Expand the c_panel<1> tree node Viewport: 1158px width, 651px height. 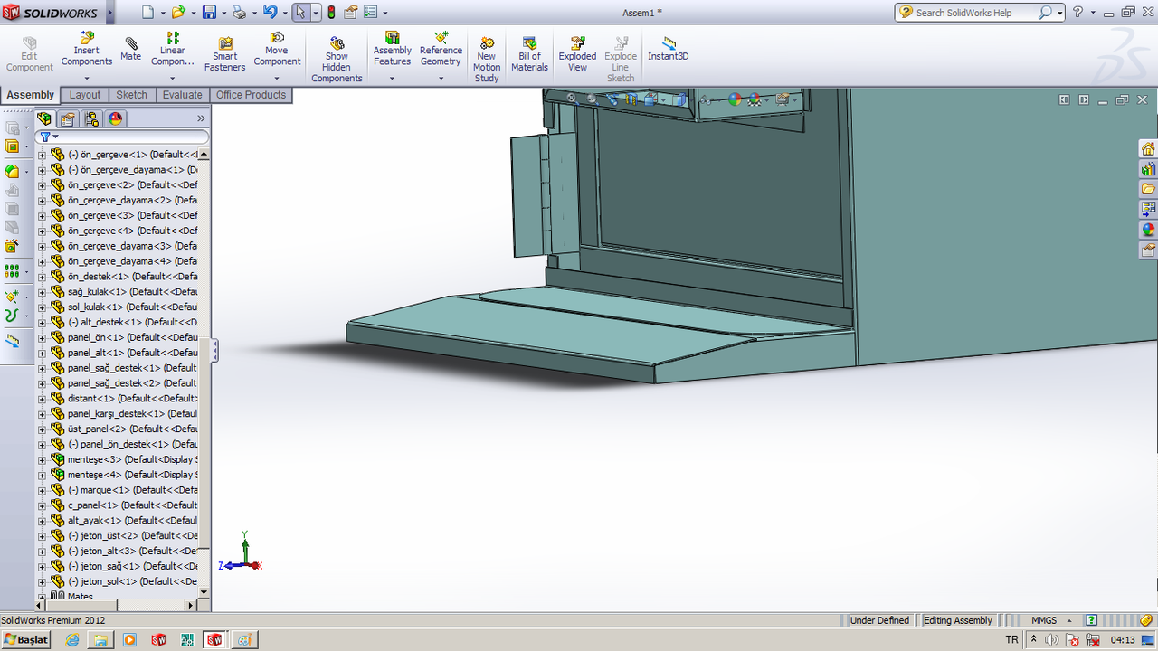click(x=42, y=505)
